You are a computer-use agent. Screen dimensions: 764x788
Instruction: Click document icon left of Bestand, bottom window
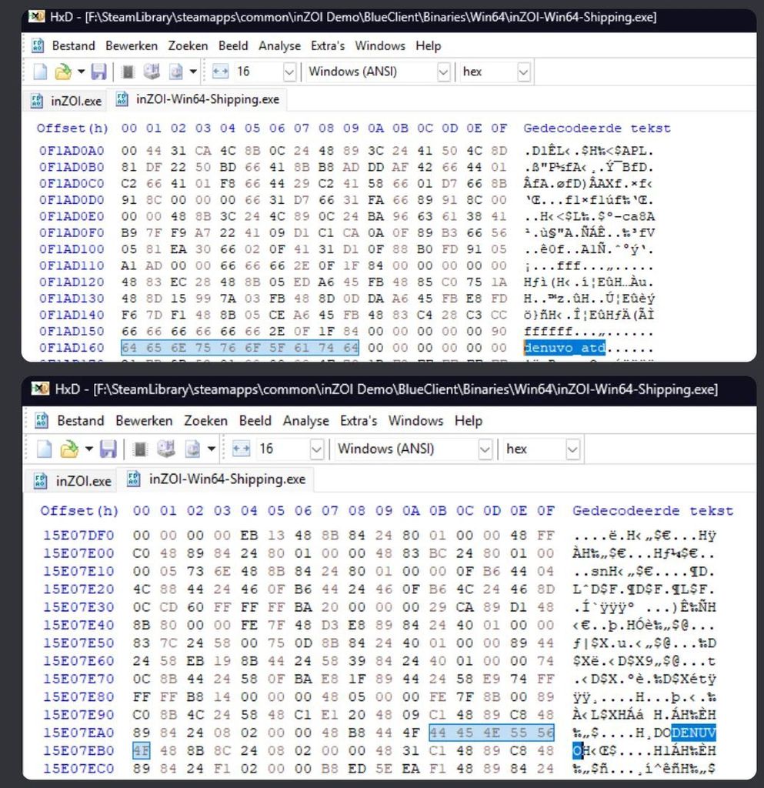point(42,421)
